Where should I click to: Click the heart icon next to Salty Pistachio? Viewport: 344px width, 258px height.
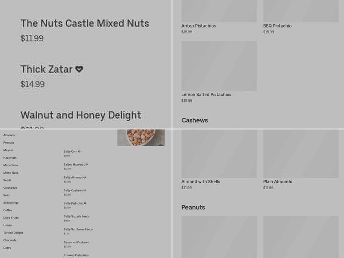pyautogui.click(x=85, y=203)
